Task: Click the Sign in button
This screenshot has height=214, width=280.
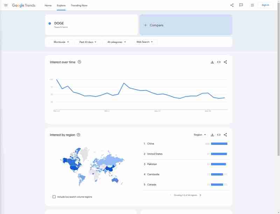Action: click(265, 5)
